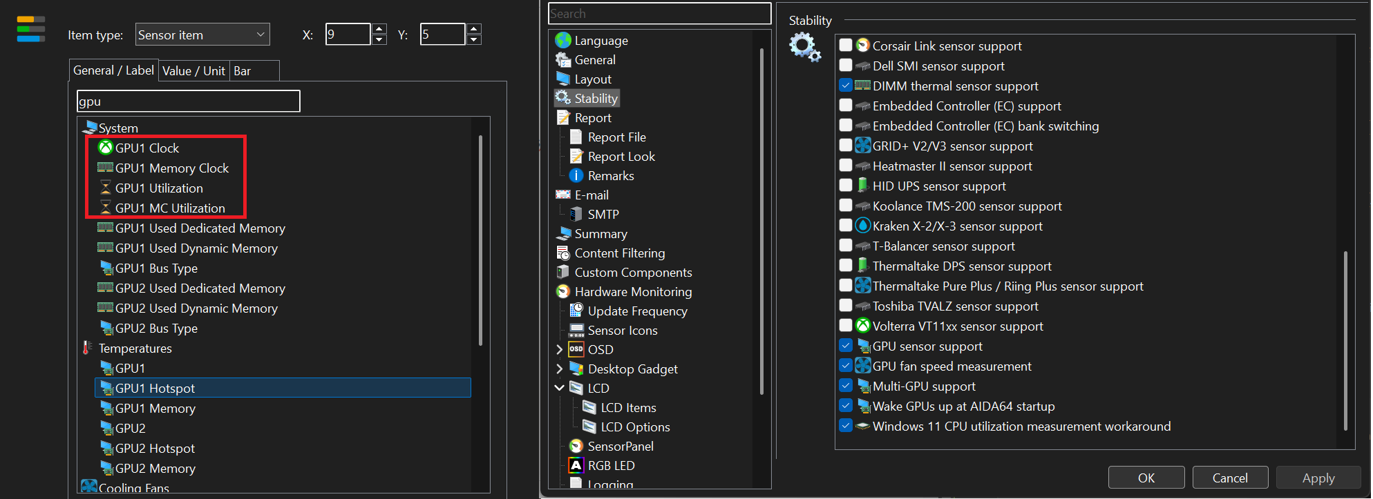Click the Stability options list scrollbar
Image resolution: width=1373 pixels, height=499 pixels.
coord(1345,341)
